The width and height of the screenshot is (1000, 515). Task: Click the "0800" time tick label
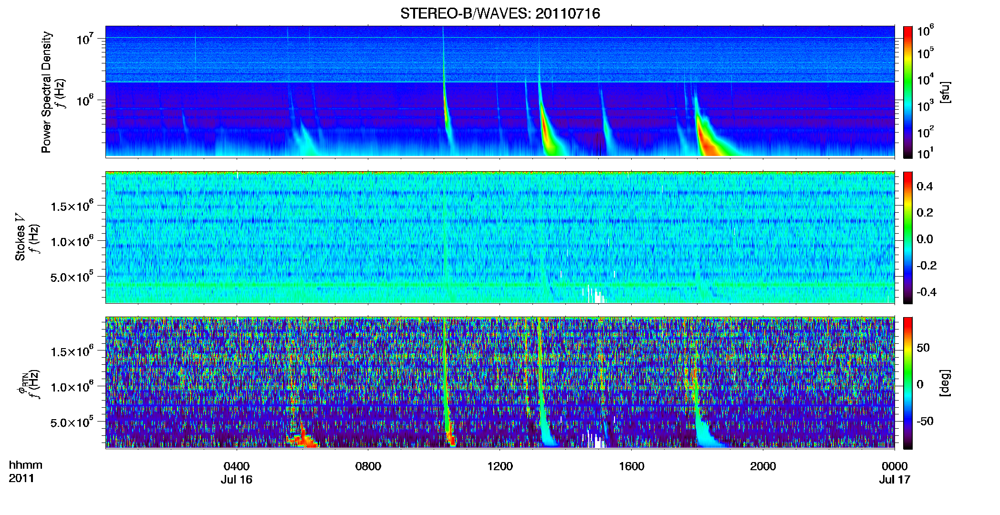(x=368, y=466)
